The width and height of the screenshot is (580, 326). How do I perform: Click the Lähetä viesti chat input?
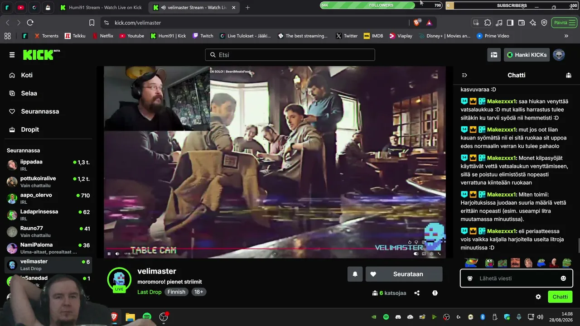click(x=517, y=278)
